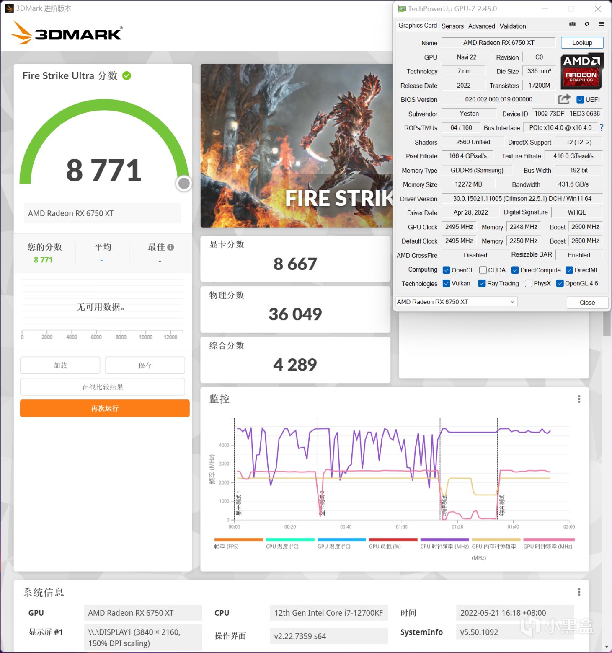Click the teal CPU 温度 legend swatch
The width and height of the screenshot is (612, 653).
click(290, 539)
